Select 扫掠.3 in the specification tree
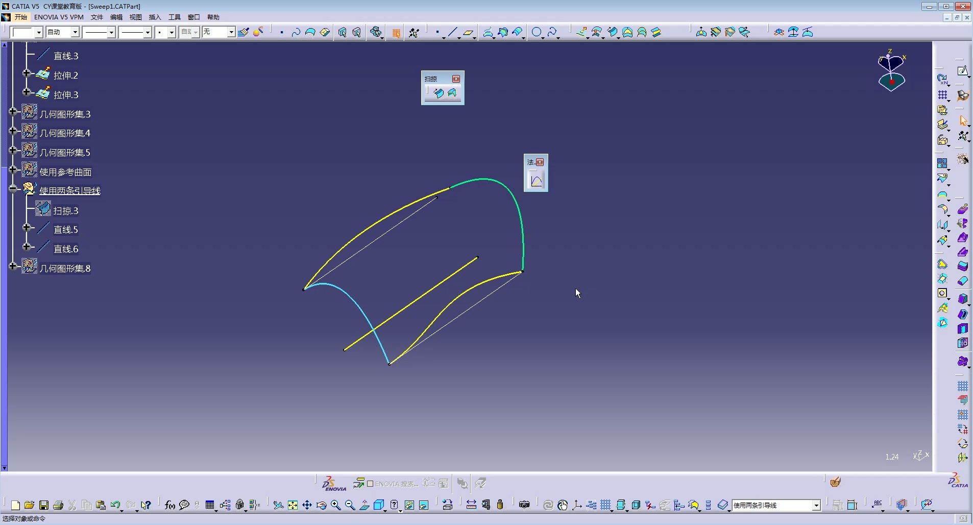 pos(66,210)
